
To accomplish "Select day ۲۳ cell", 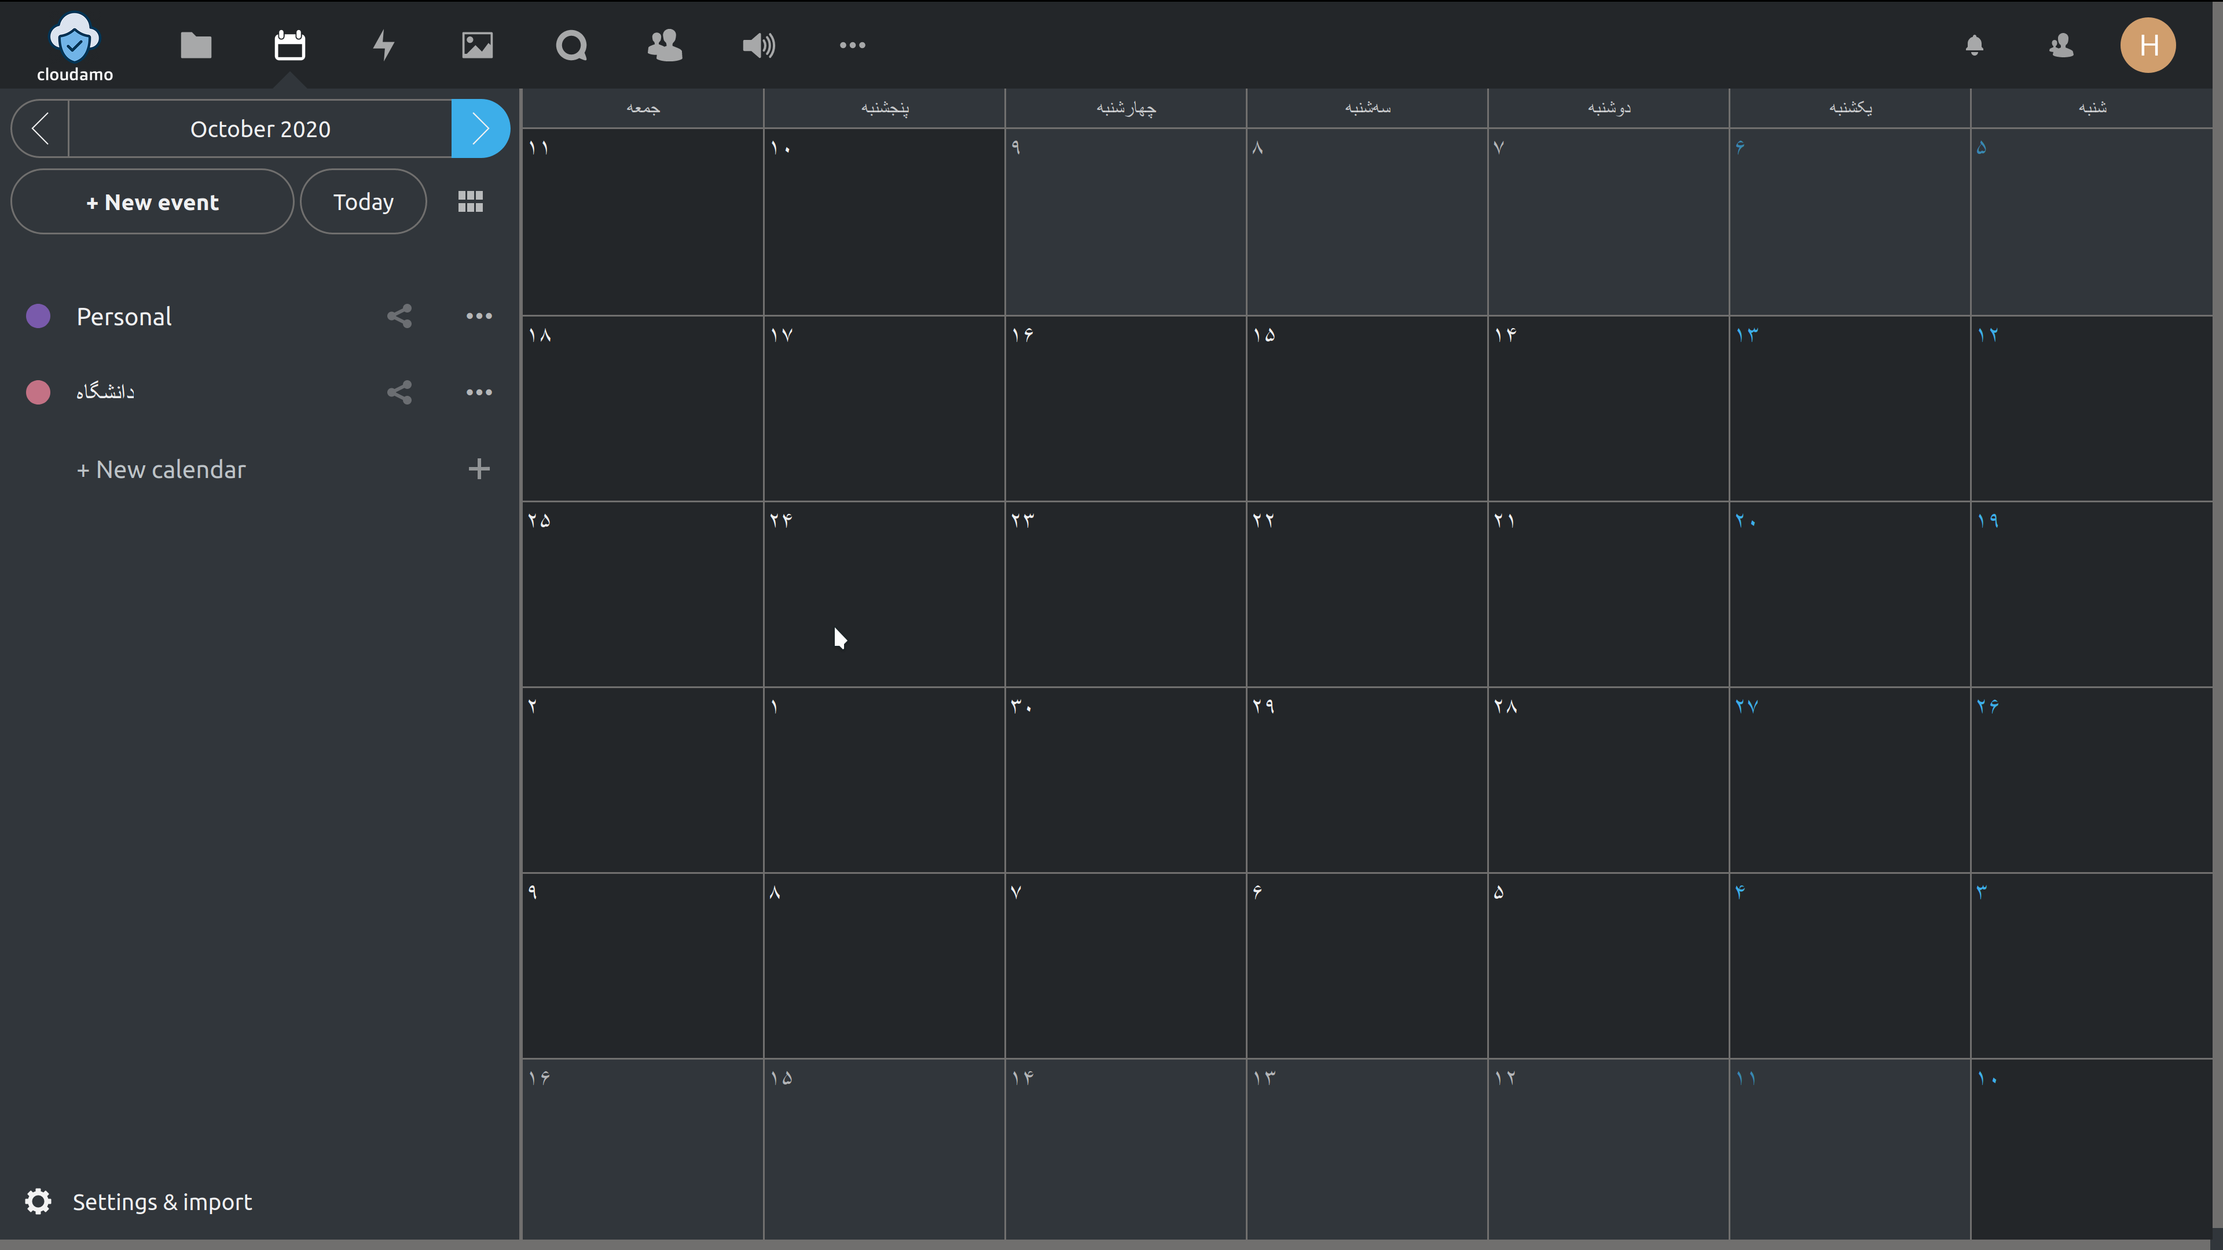I will 1126,594.
